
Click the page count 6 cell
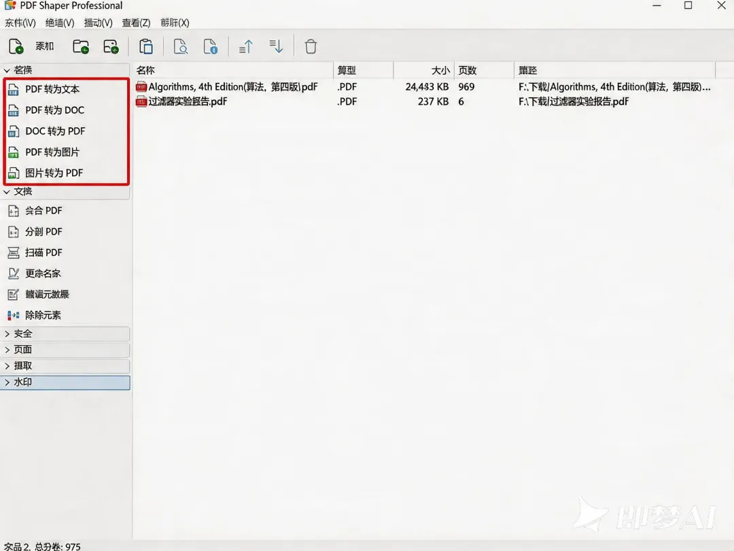coord(461,101)
